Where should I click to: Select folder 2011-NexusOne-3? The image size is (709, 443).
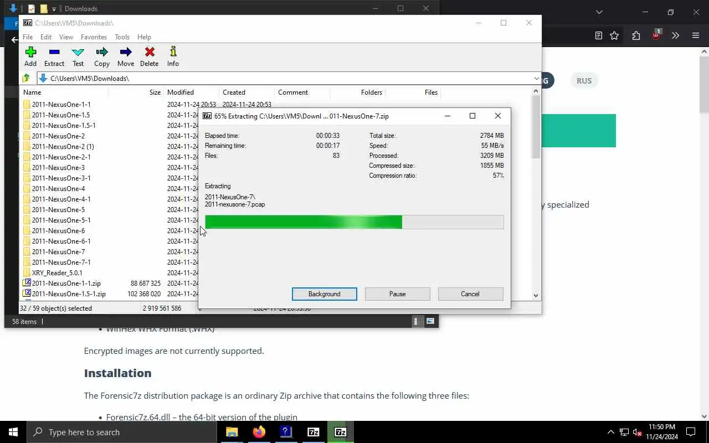click(x=58, y=167)
